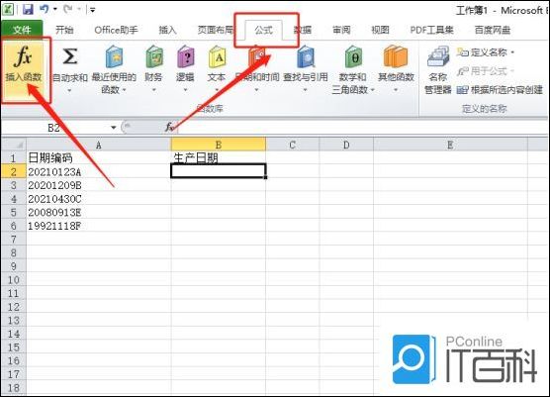Switch to the 审阅 (Review) tab

pos(341,30)
